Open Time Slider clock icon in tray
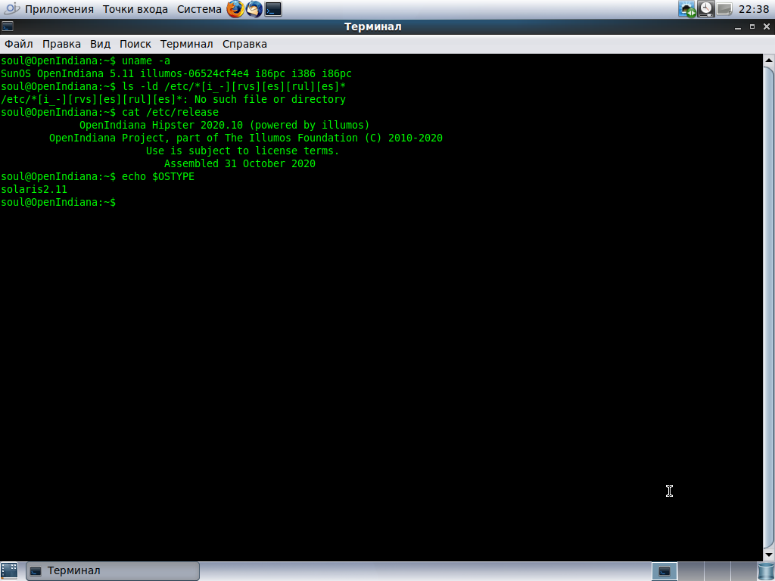The image size is (775, 581). [x=706, y=9]
